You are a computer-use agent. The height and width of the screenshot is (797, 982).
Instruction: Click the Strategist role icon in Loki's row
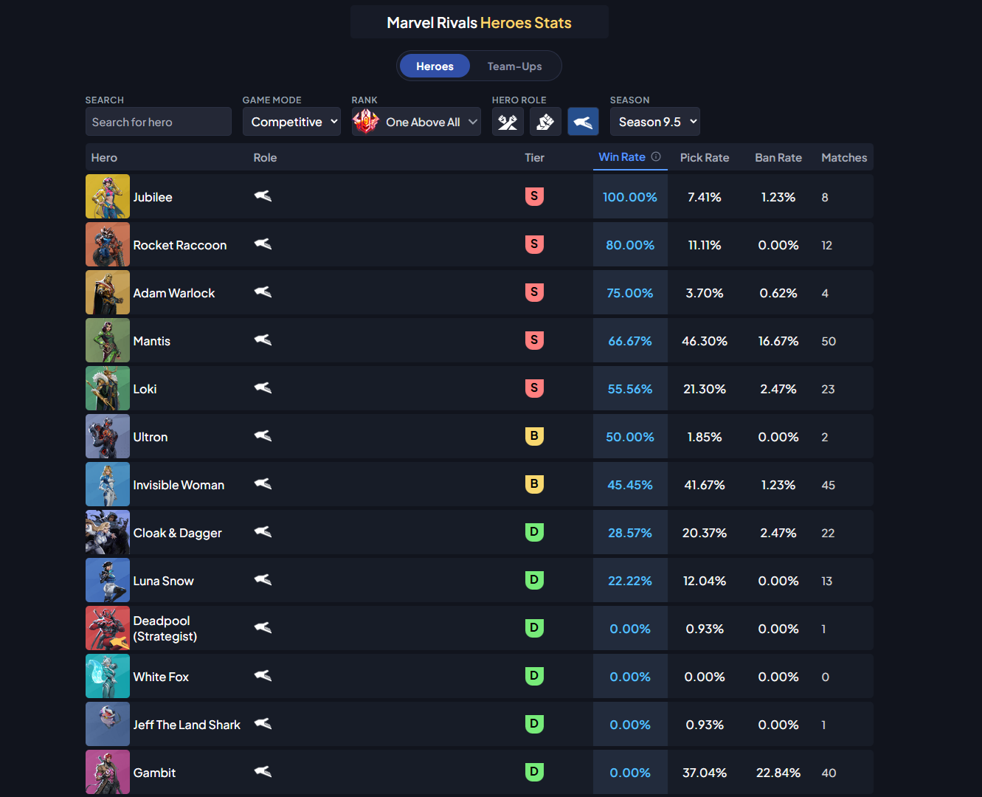263,388
